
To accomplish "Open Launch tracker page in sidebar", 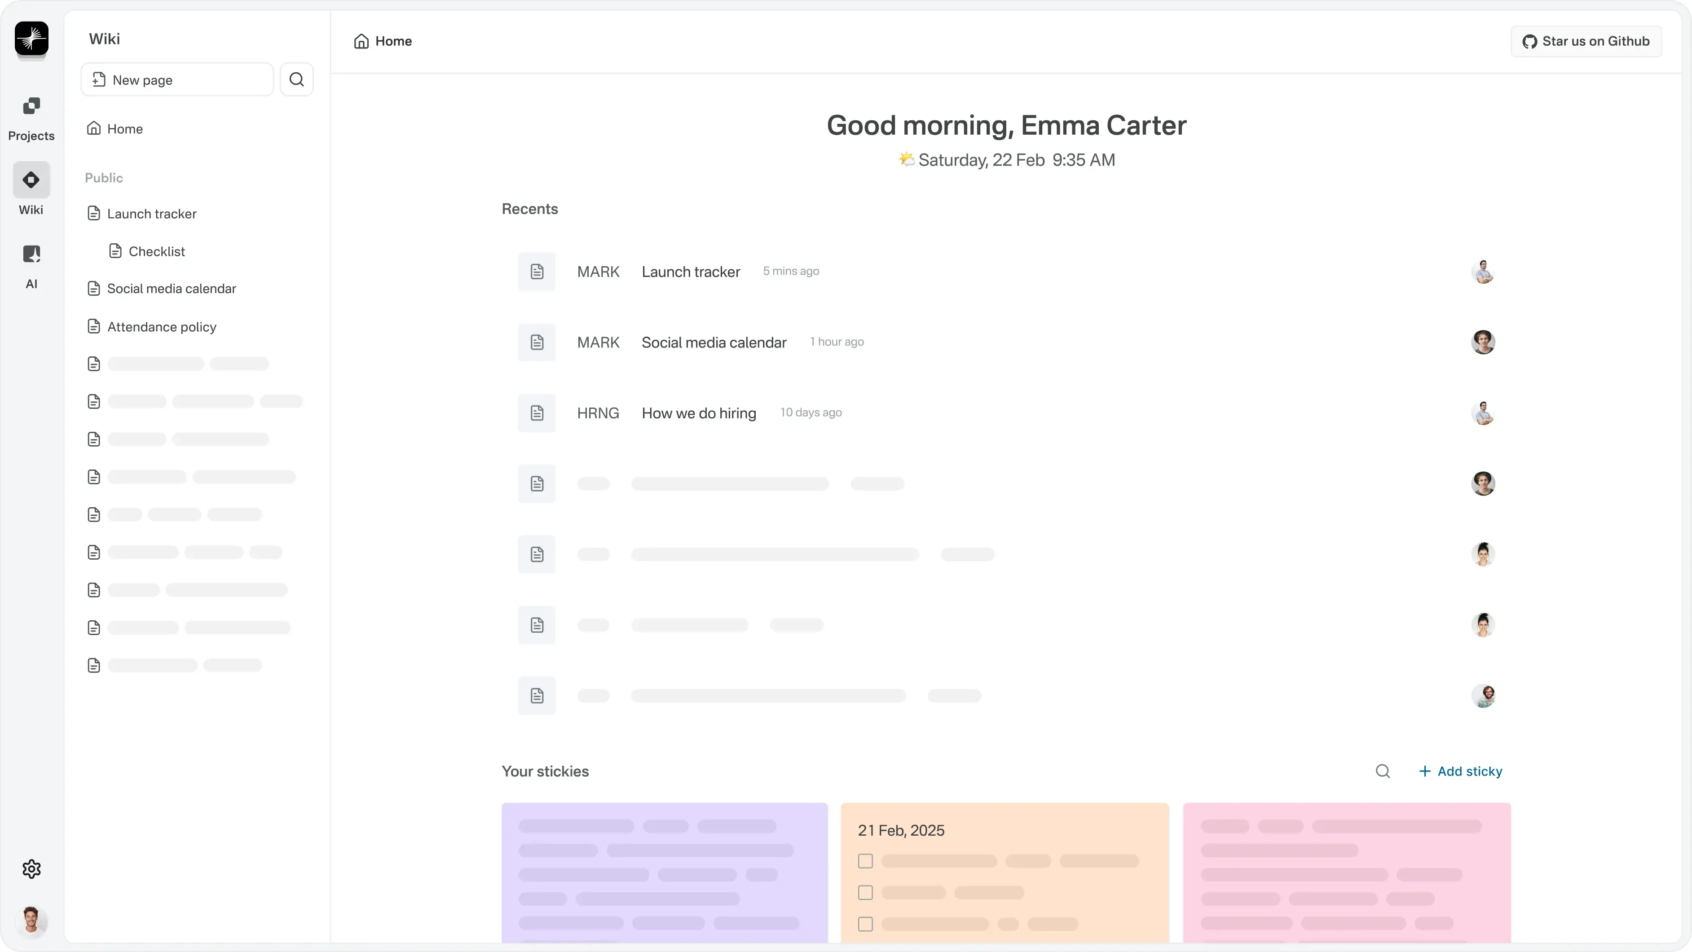I will (152, 213).
